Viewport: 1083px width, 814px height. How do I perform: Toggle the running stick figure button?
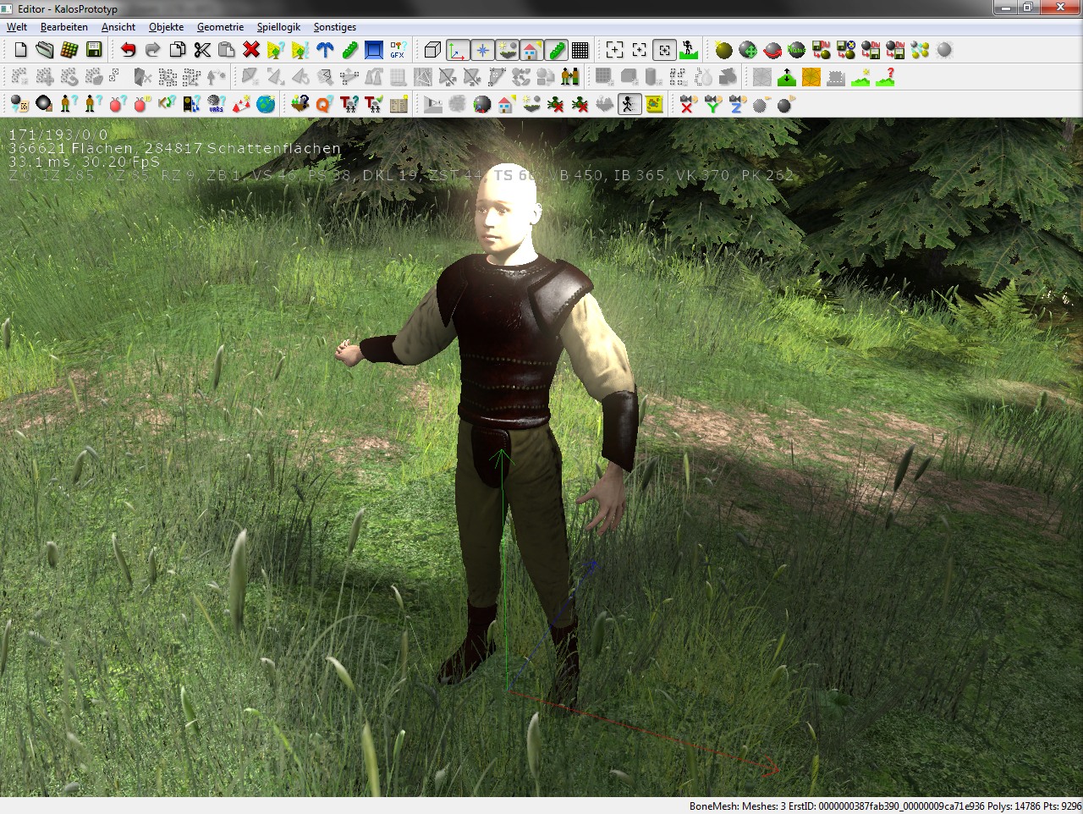click(629, 104)
